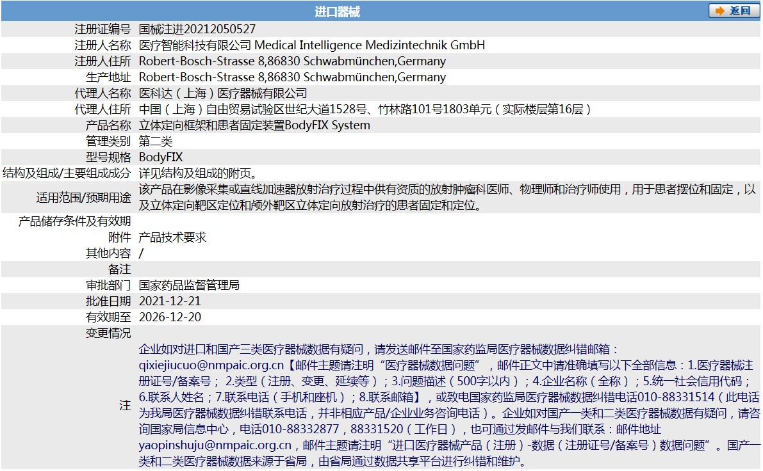Select the 生产地址 address value

click(292, 77)
